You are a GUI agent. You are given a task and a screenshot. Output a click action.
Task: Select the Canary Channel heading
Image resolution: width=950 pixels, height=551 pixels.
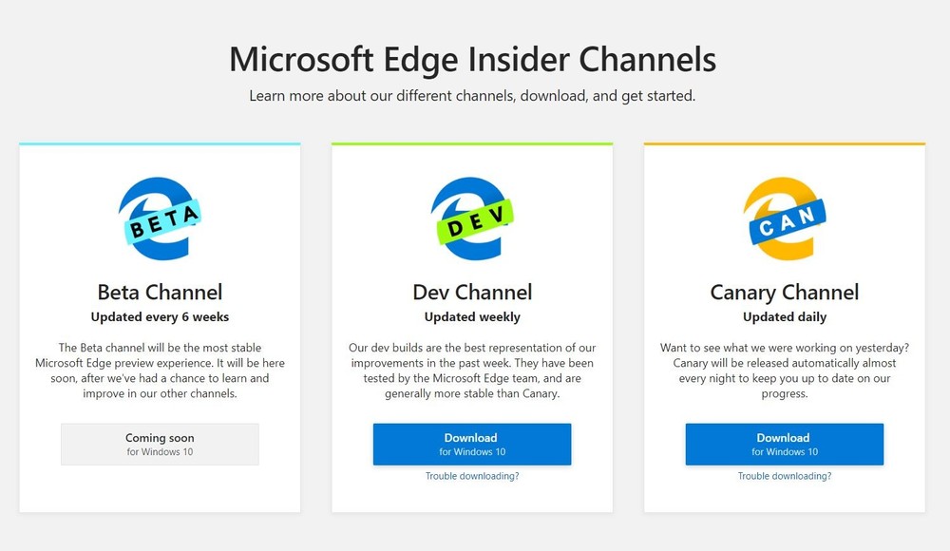[784, 292]
